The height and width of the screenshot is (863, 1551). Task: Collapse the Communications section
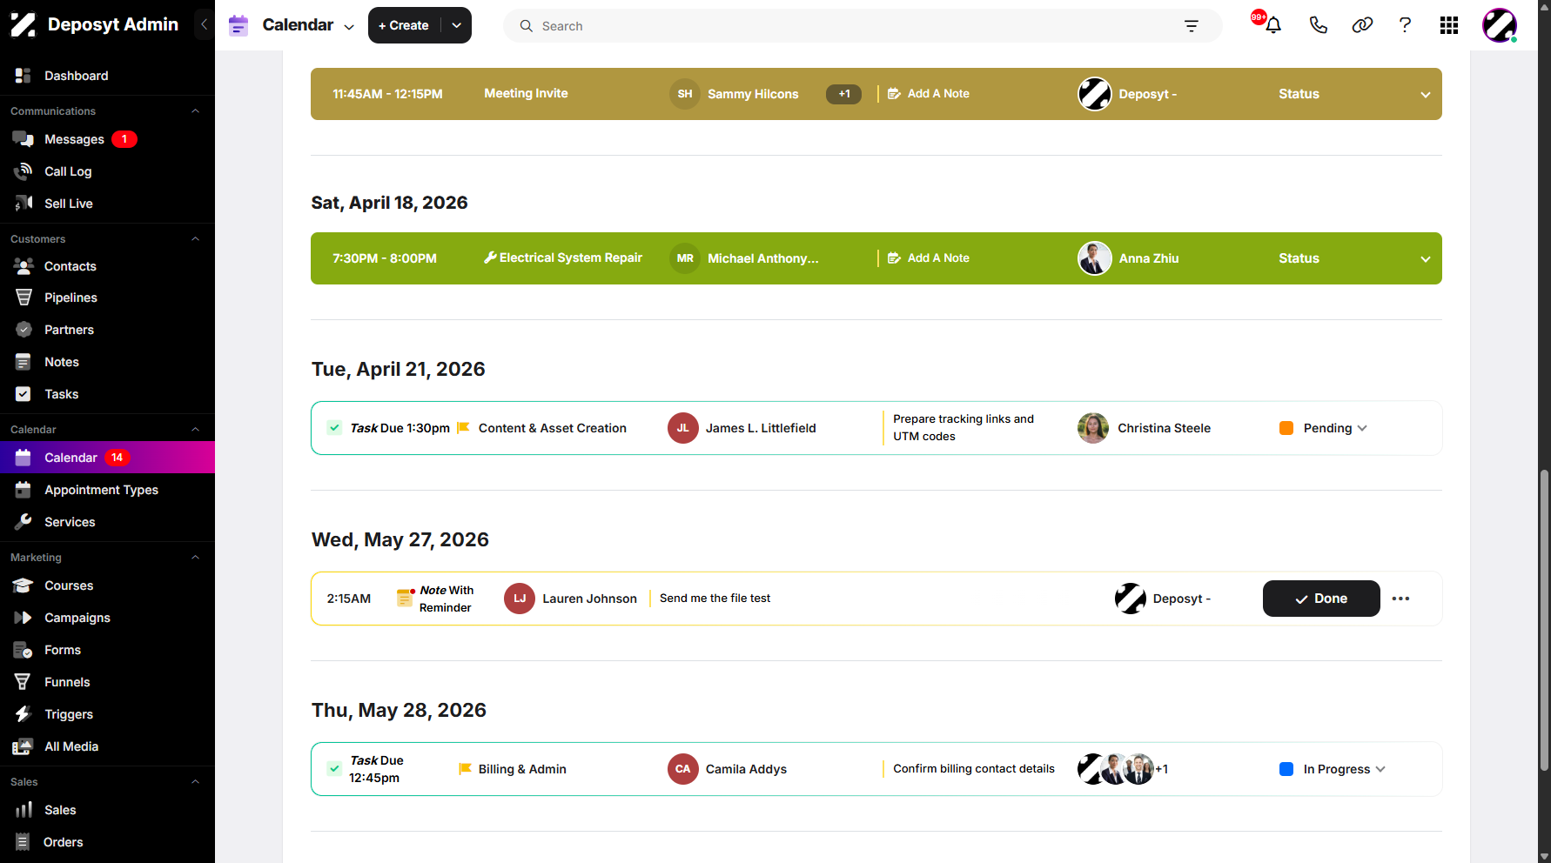[195, 111]
